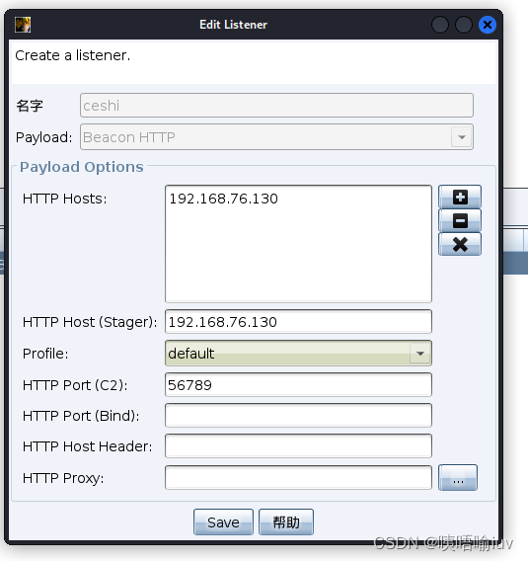This screenshot has height=561, width=528.
Task: Open HTTP Proxy settings ellipsis button
Action: click(458, 478)
